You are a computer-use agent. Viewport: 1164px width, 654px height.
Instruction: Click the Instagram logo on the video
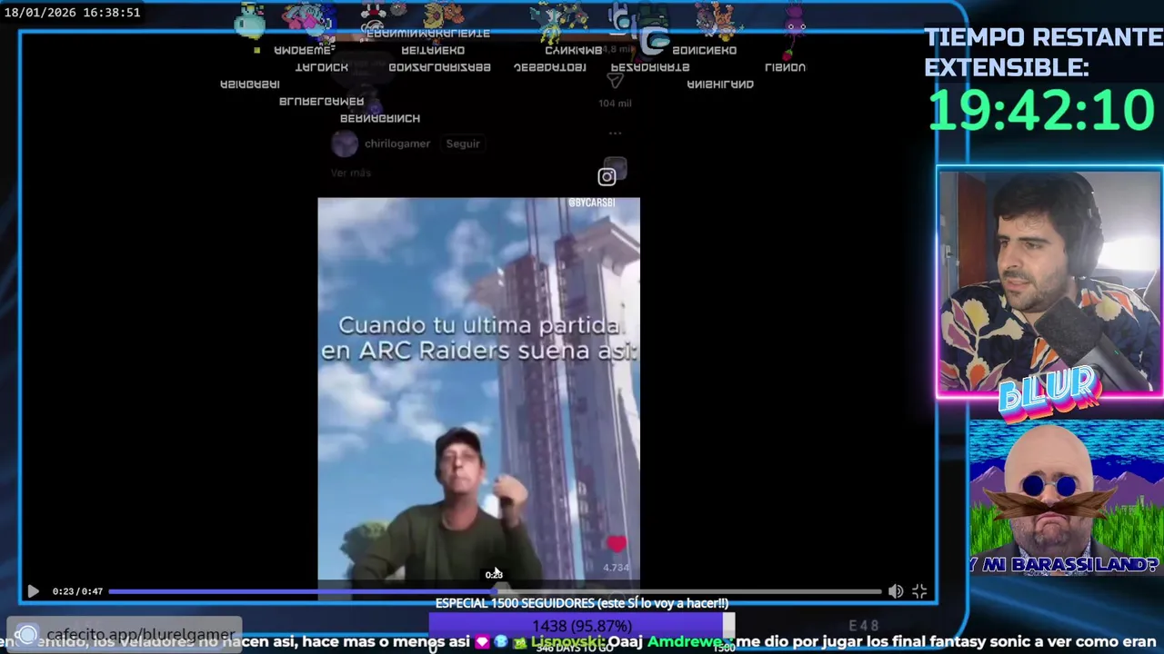[607, 177]
